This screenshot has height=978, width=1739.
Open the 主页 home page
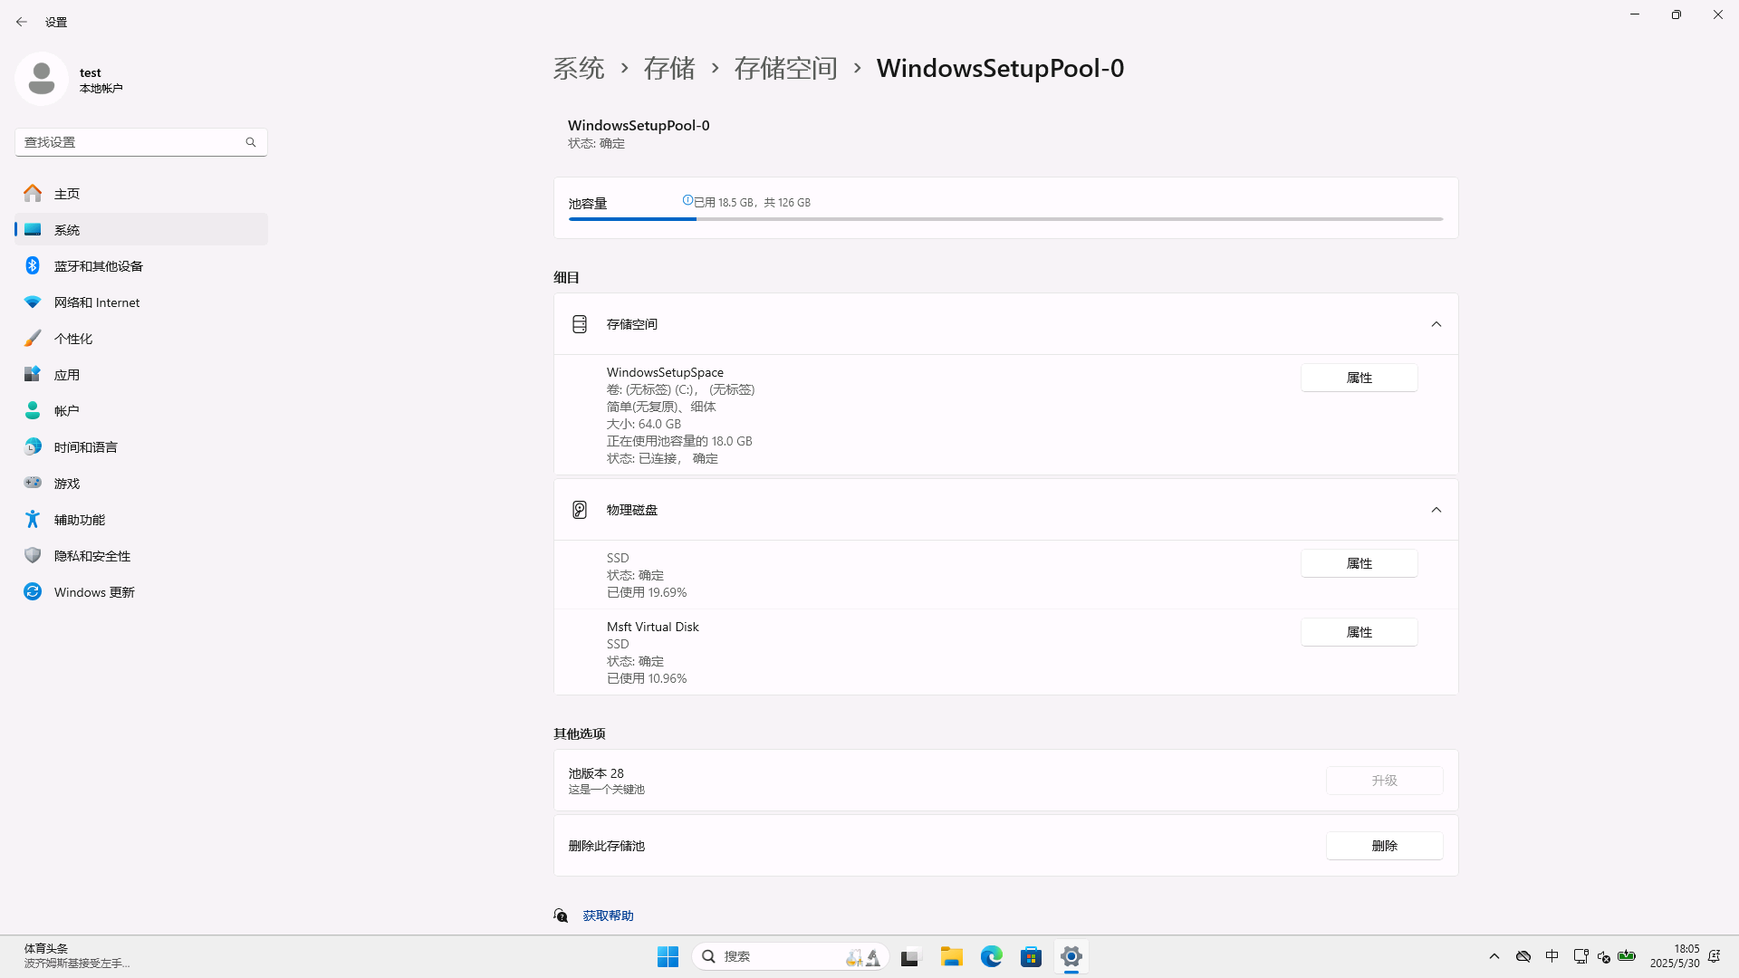141,193
